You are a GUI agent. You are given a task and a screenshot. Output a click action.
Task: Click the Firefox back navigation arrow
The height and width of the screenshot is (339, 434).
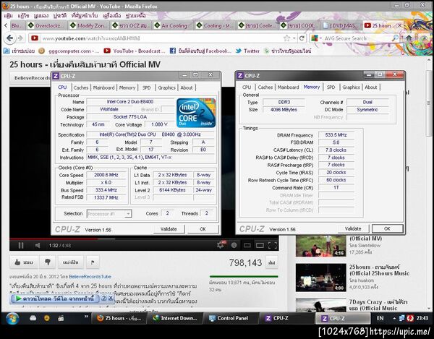pyautogui.click(x=10, y=38)
